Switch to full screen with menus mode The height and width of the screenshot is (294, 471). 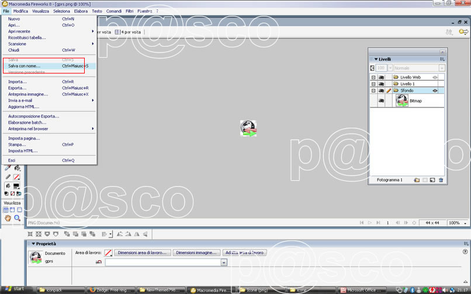click(12, 210)
